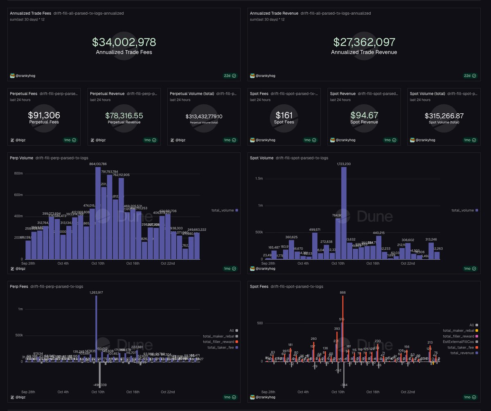Open the Perp Volume chart title
491x411 pixels.
pos(21,157)
